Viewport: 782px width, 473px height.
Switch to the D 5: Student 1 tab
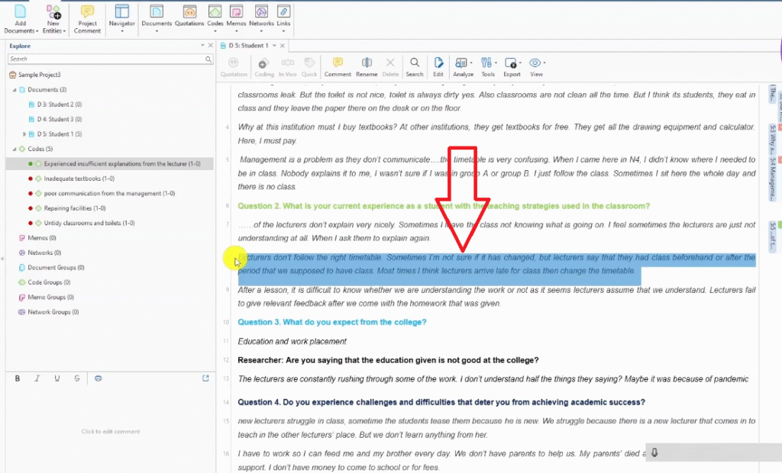(248, 46)
